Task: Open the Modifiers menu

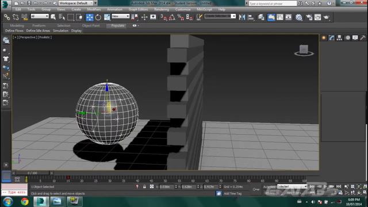Action: 94,9
